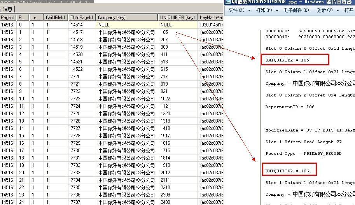
Task: Click KeyHashVal cell in the NULL row
Action: point(211,25)
